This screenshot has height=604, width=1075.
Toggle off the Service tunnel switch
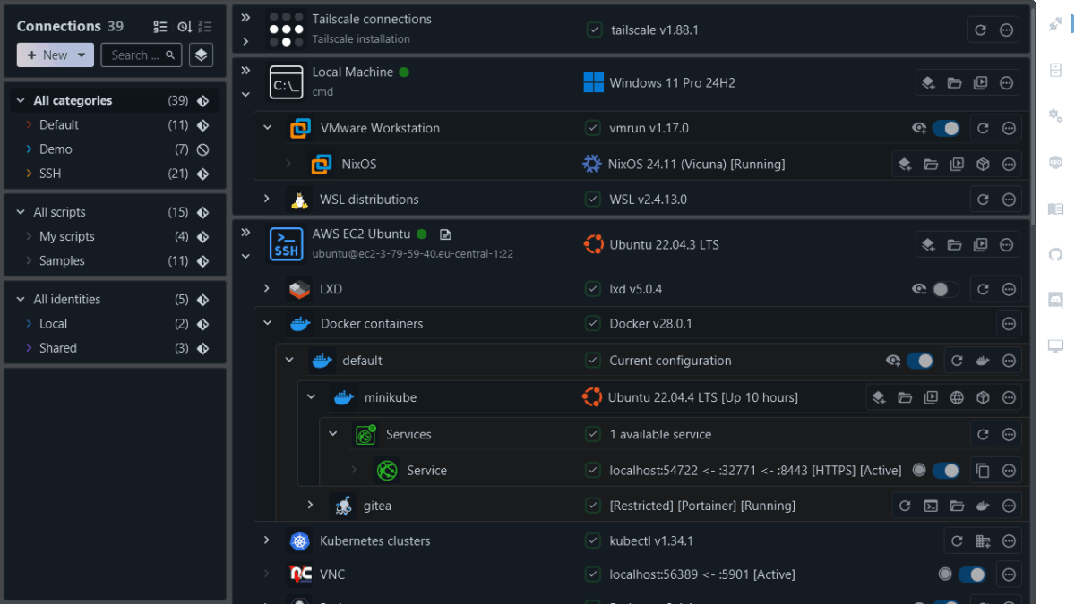(x=946, y=470)
